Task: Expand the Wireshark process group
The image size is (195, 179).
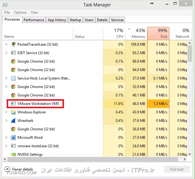Action: 6,121
